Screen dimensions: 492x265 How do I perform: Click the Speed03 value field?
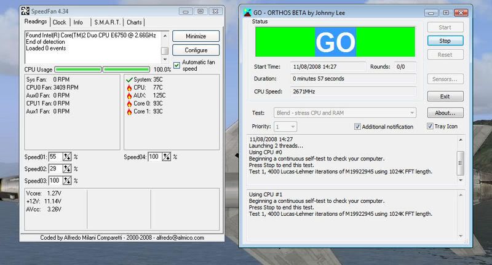coord(55,181)
